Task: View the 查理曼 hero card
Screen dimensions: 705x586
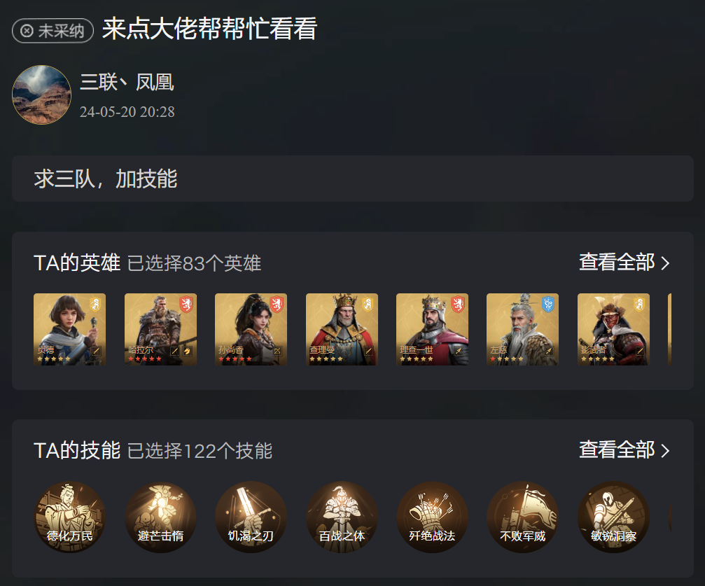Action: coord(342,329)
